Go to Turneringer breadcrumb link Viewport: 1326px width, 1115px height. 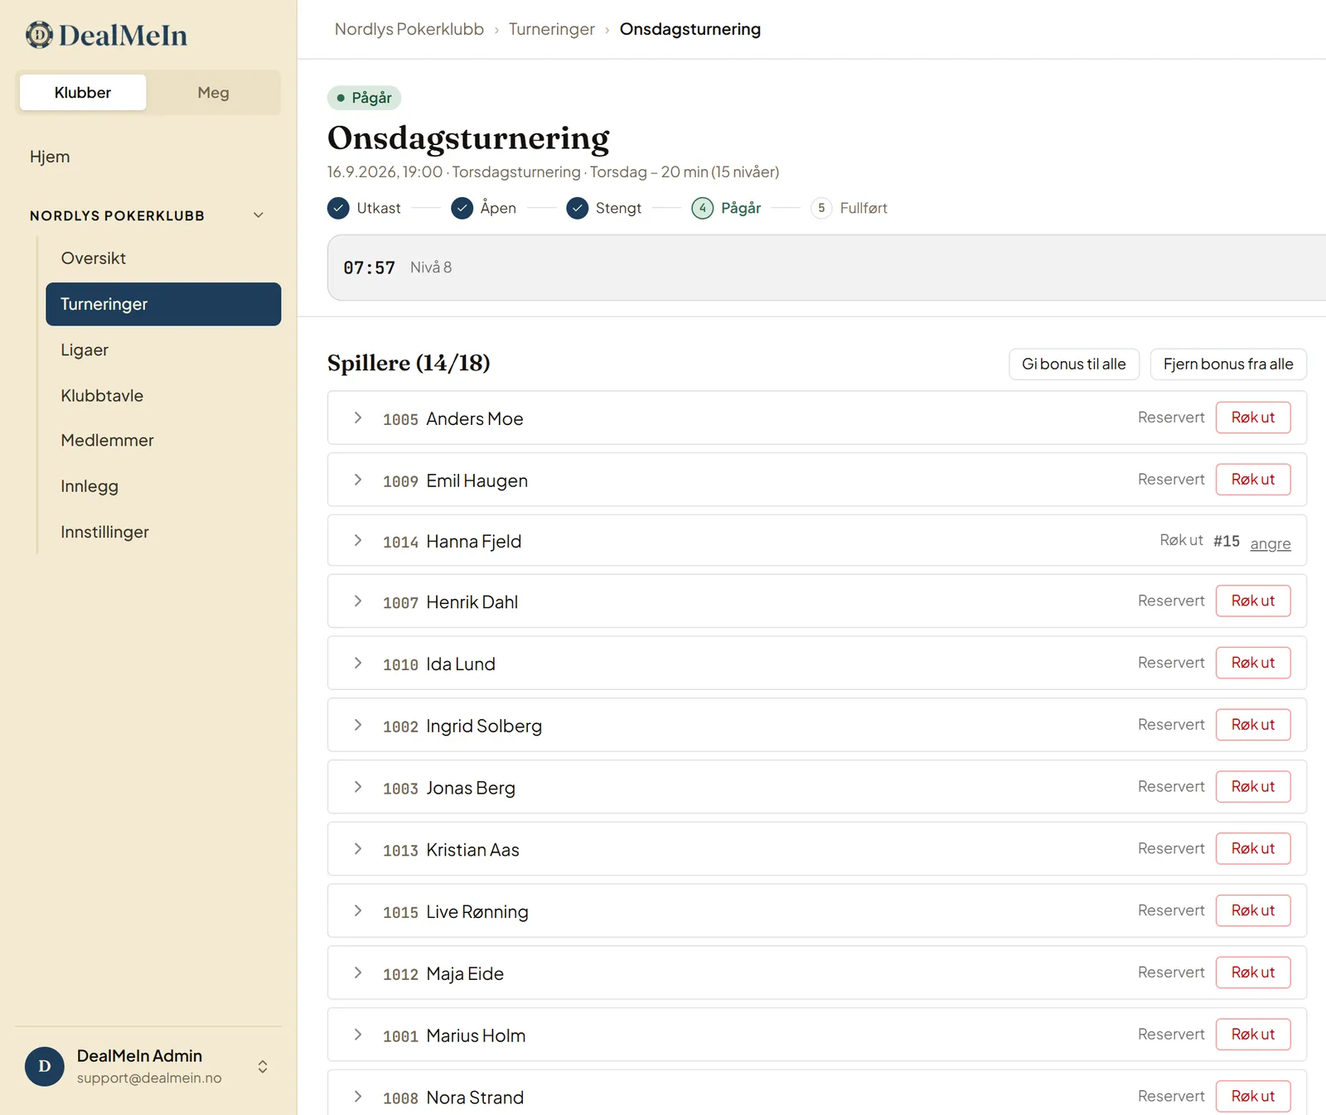[551, 29]
